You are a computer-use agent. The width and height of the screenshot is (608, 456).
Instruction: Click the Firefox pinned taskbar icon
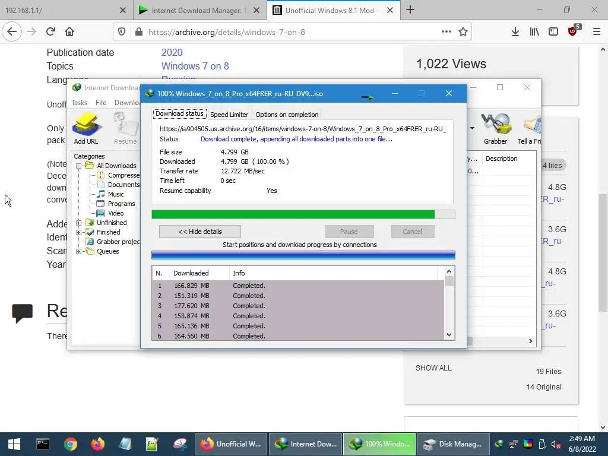[98, 444]
